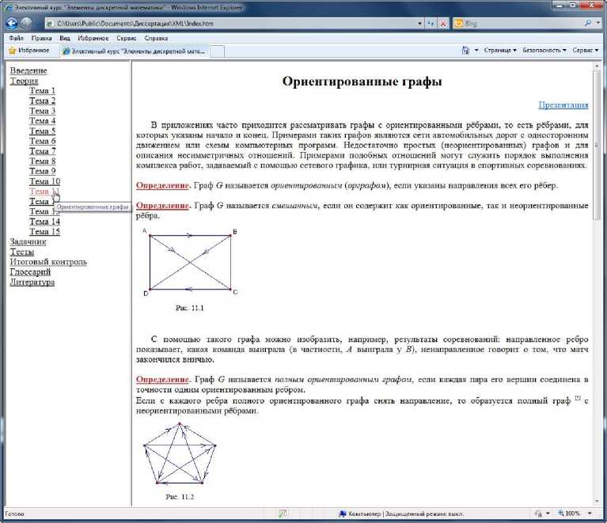Click Итоговый контроль in sidebar

(x=48, y=262)
